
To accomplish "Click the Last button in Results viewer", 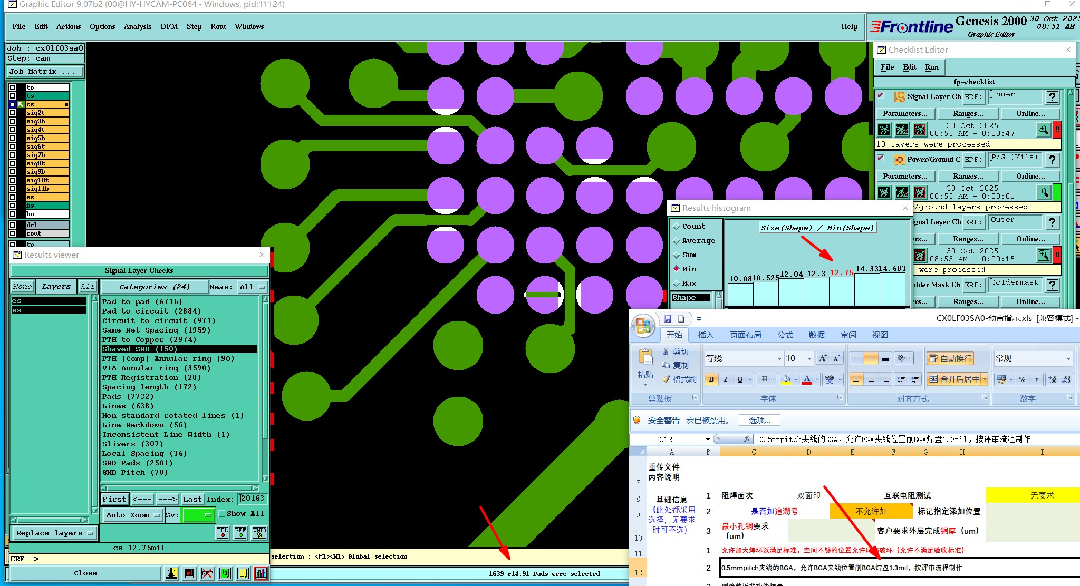I will tap(192, 499).
